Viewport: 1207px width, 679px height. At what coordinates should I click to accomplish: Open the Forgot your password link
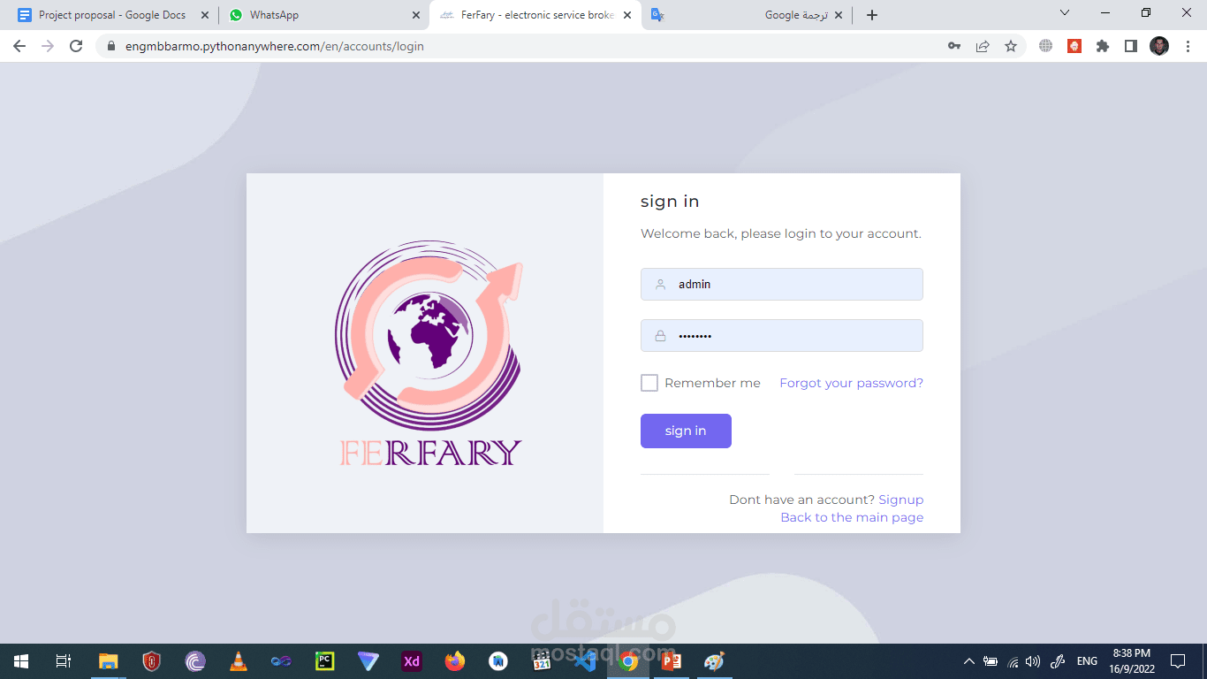pos(851,383)
